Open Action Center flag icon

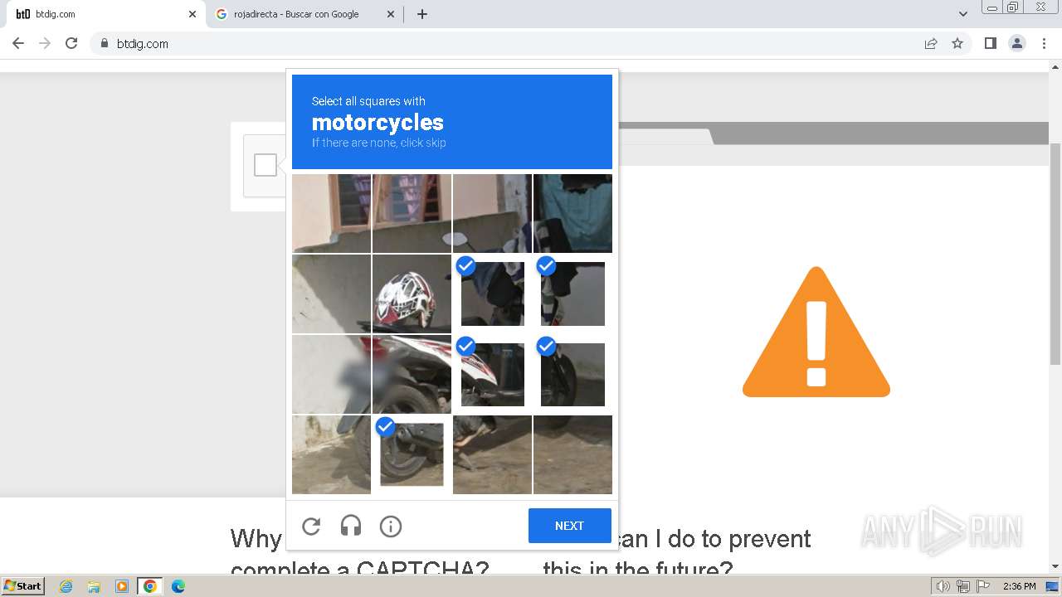point(983,586)
